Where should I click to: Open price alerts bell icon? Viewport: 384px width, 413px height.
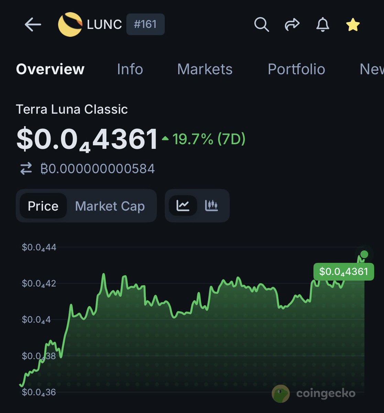(x=322, y=24)
